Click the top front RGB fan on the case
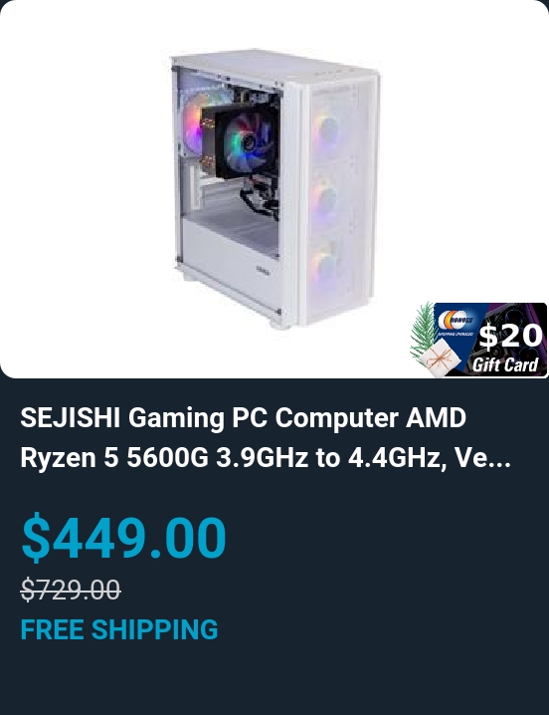The image size is (549, 715). pos(326,130)
